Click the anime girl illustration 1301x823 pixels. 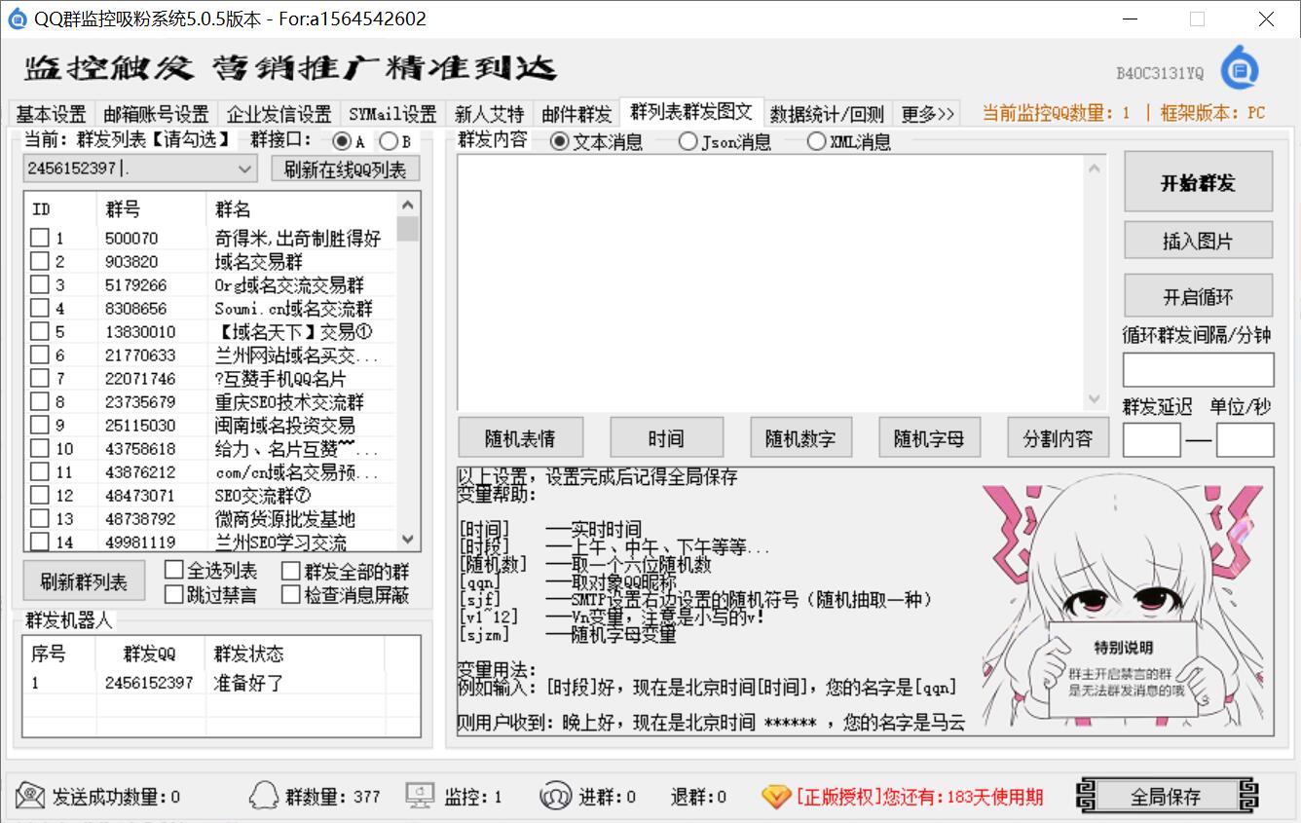(1120, 604)
